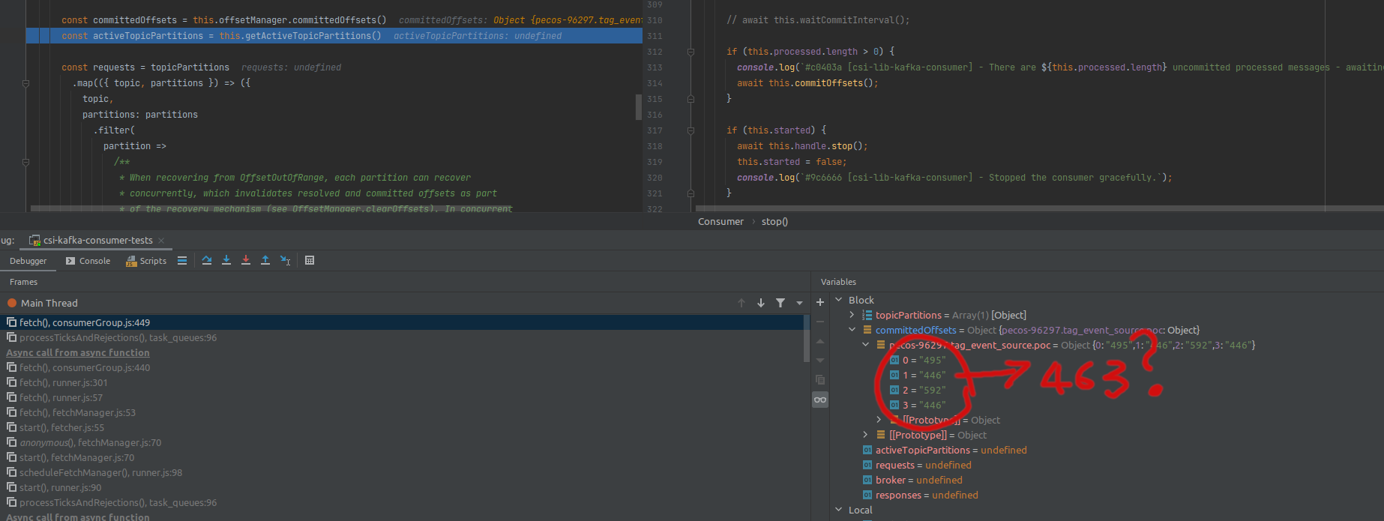The image size is (1384, 521).
Task: Click the frames filter funnel icon
Action: tap(780, 303)
